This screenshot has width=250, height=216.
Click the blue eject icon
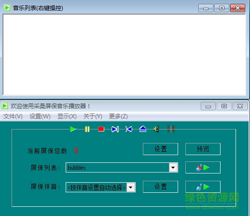(x=143, y=129)
